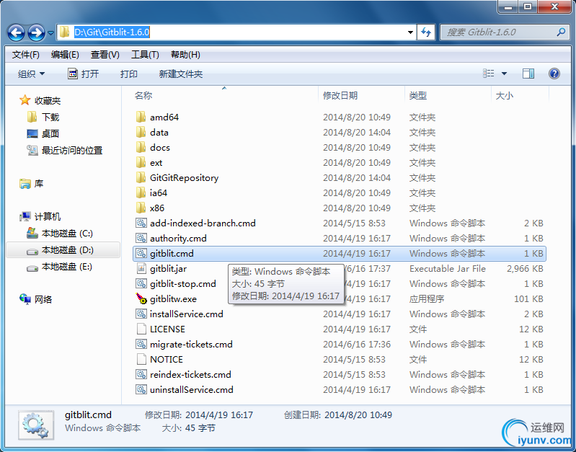The image size is (576, 452).
Task: Open help via the blue question mark icon
Action: [x=554, y=74]
